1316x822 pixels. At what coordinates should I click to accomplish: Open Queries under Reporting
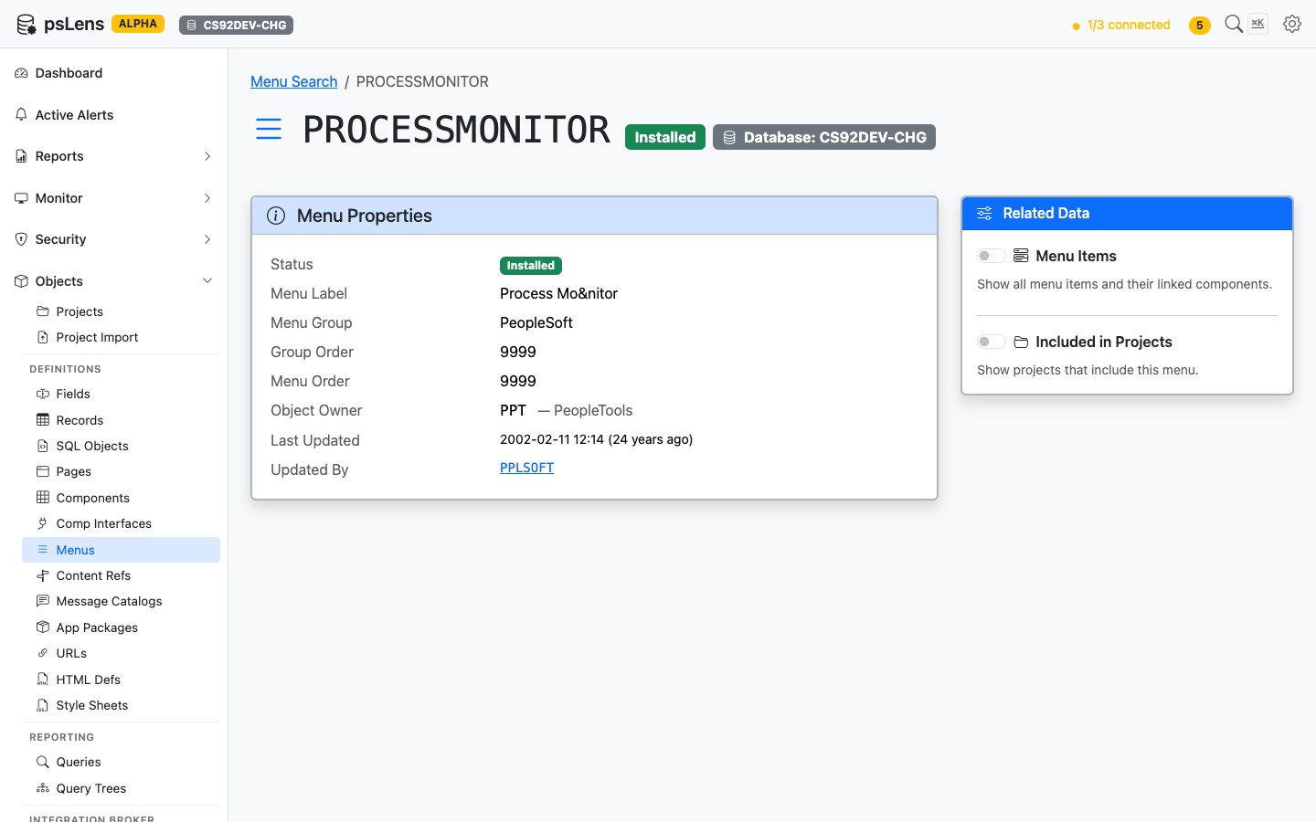[121, 762]
